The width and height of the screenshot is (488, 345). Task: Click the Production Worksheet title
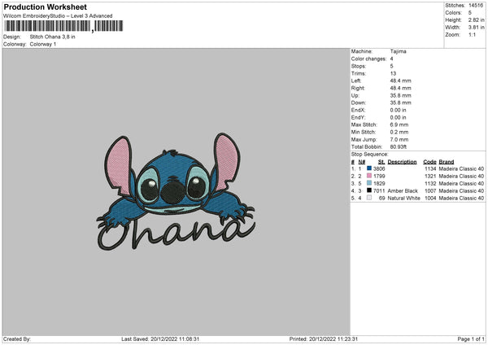tap(45, 7)
